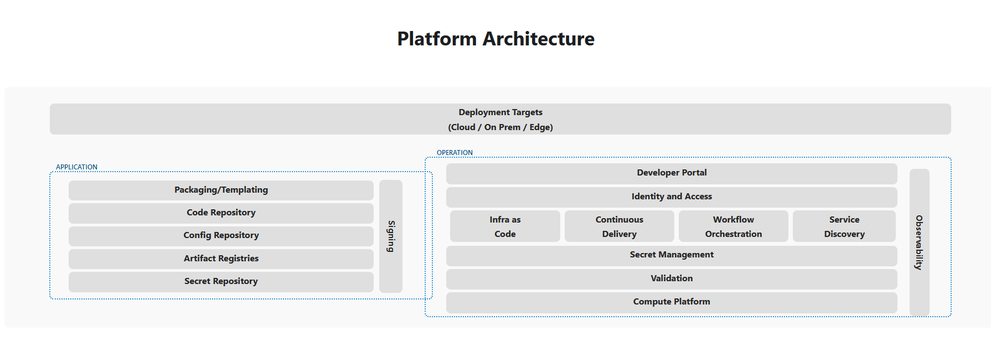The image size is (991, 351).
Task: Click the Platform Architecture heading
Action: (496, 39)
